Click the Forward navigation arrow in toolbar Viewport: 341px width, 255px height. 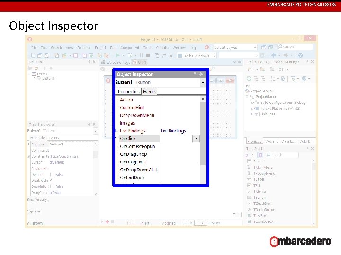286,55
